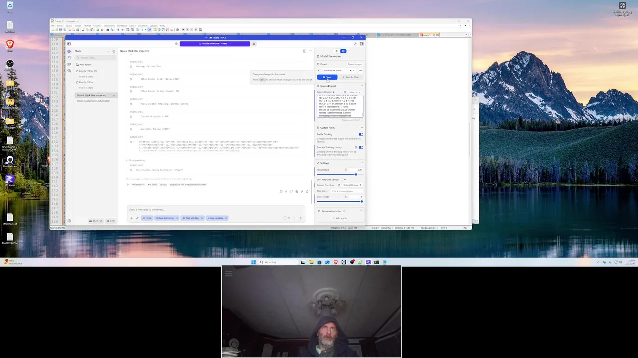Open the Developer section icon in sidebar
This screenshot has width=638, height=358.
coord(69,58)
